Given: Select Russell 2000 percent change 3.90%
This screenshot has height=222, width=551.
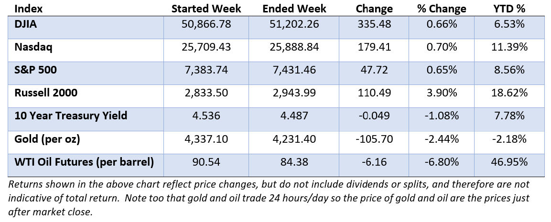Looking at the screenshot, I should pos(442,93).
